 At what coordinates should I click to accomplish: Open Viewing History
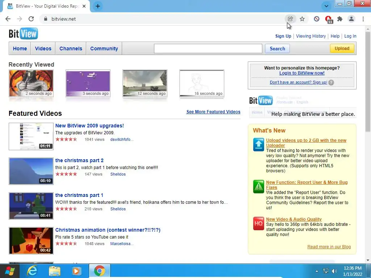(311, 36)
